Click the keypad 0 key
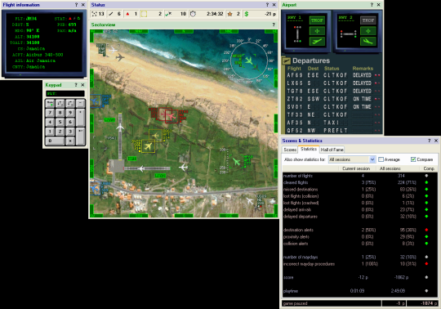Screen dimensions: 441x309 (x=55, y=141)
